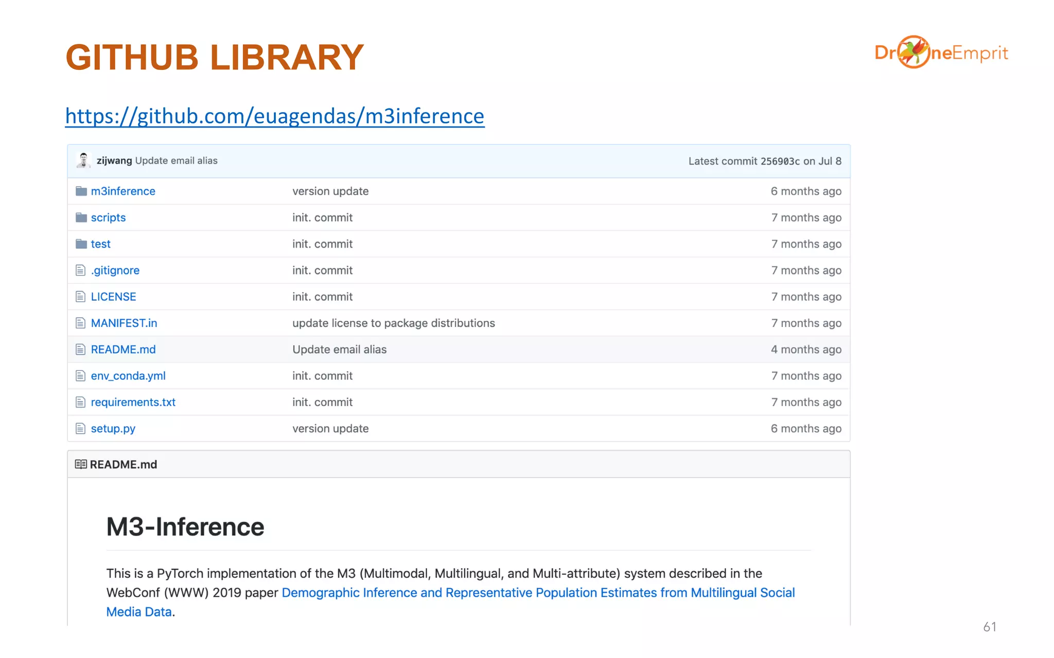
Task: Click the book icon beside README.md header
Action: click(x=81, y=464)
